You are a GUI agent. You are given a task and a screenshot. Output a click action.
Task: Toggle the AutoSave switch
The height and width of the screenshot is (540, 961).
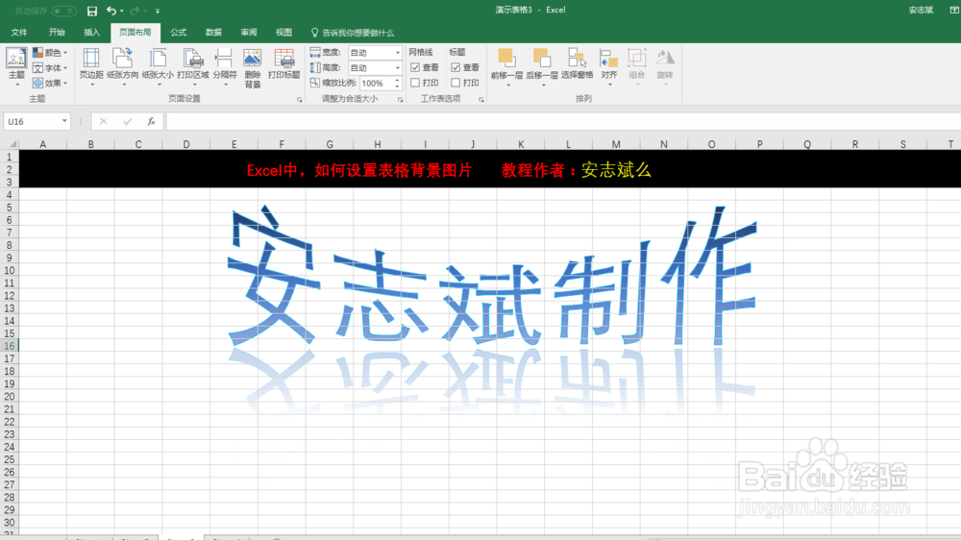[63, 11]
